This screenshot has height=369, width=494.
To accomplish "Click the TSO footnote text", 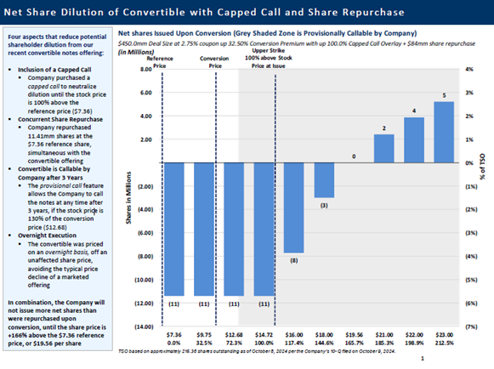I will pyautogui.click(x=257, y=351).
